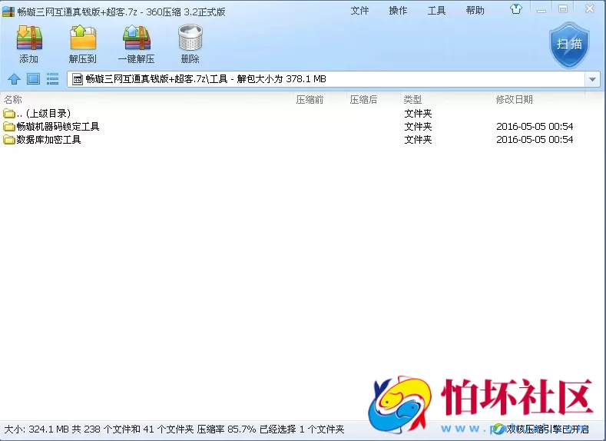Click the archive file icon in address bar
The height and width of the screenshot is (441, 606).
78,79
